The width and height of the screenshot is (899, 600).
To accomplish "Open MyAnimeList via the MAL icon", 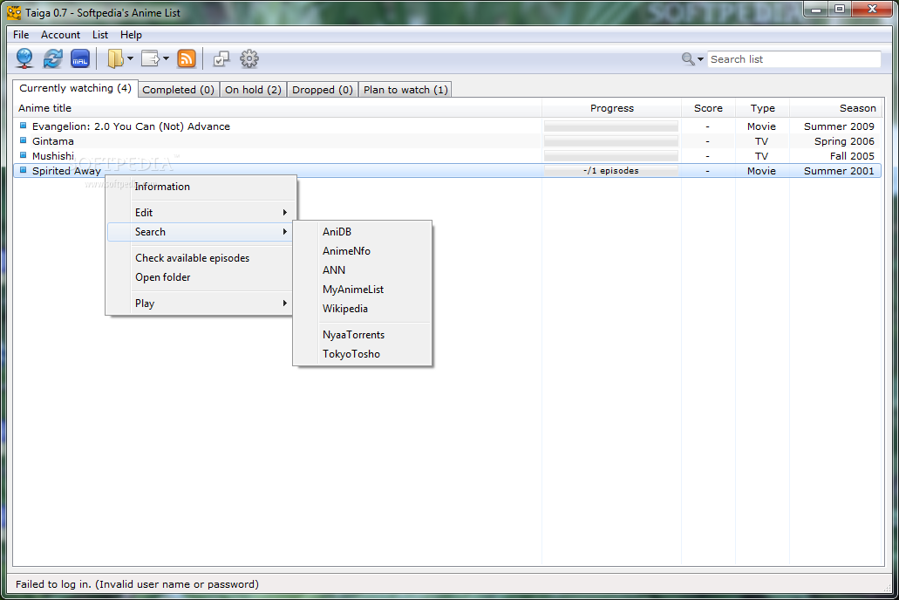I will (79, 58).
